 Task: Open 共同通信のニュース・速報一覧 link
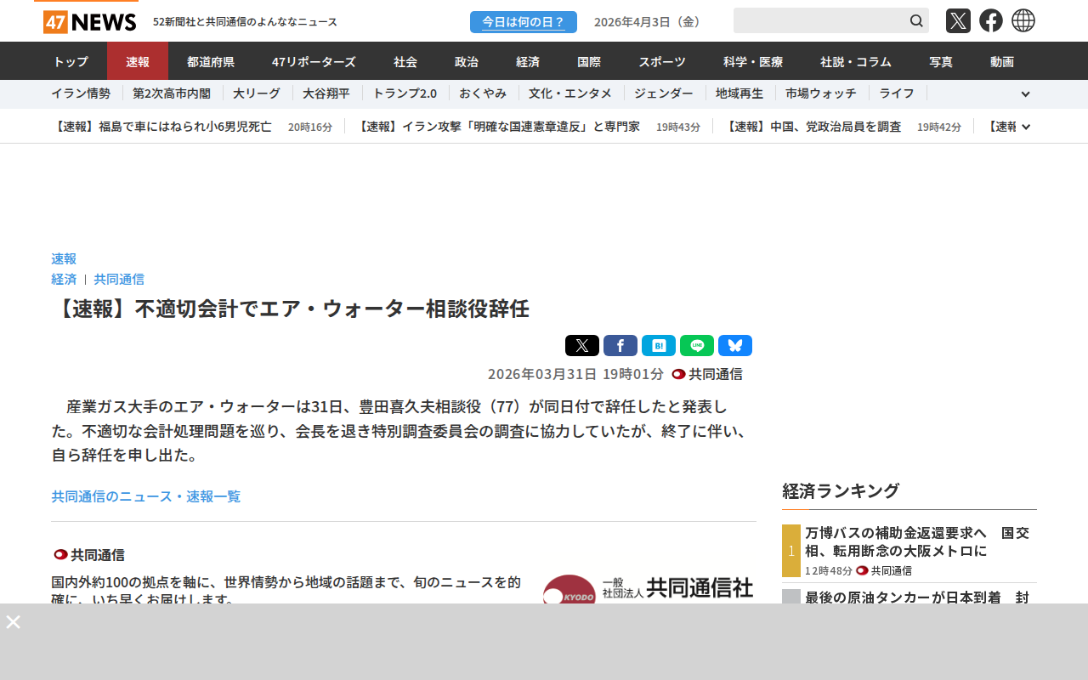point(146,496)
